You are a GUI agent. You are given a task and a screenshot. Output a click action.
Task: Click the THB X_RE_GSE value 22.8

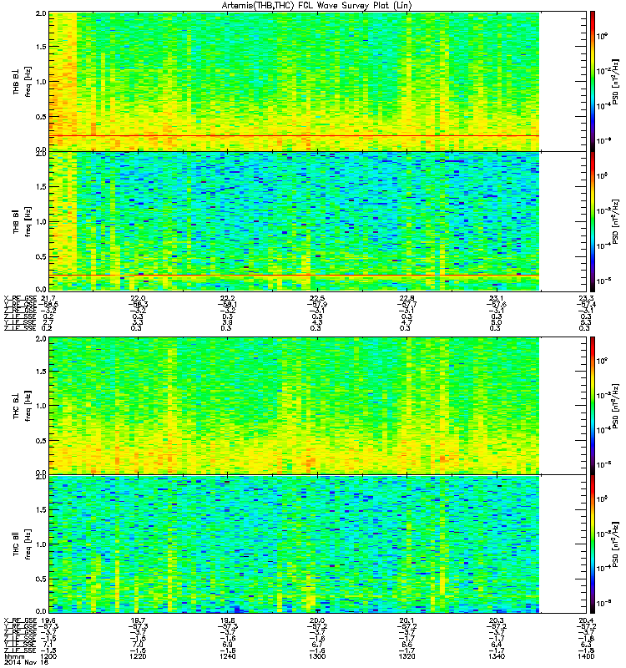407,298
